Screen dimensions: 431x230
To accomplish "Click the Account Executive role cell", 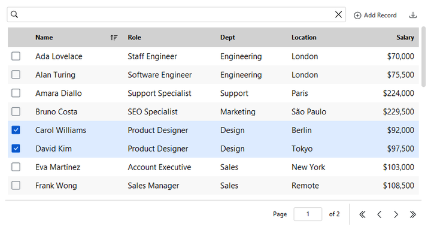I will pyautogui.click(x=159, y=167).
